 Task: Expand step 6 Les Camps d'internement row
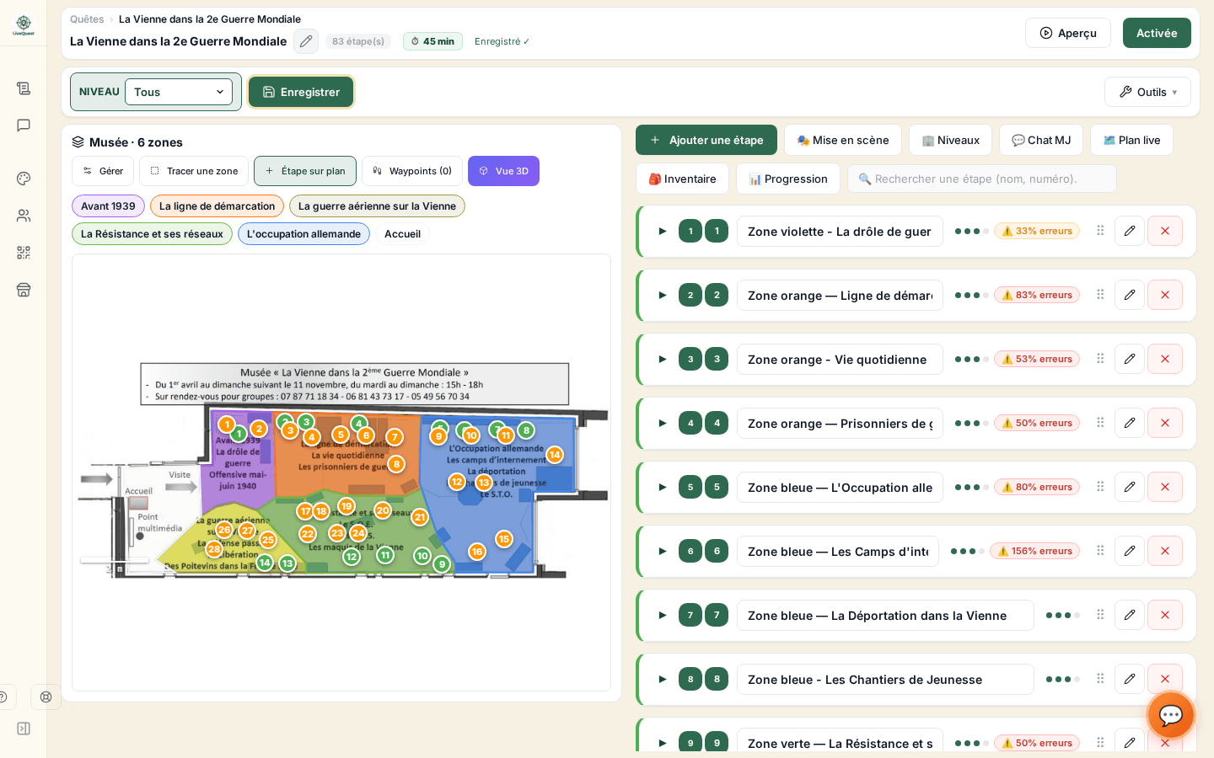pos(663,551)
